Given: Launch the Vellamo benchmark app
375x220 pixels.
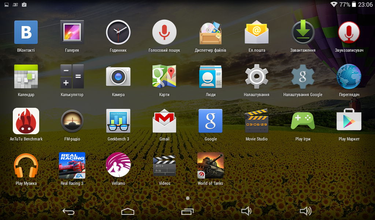Looking at the screenshot, I should pos(118,165).
